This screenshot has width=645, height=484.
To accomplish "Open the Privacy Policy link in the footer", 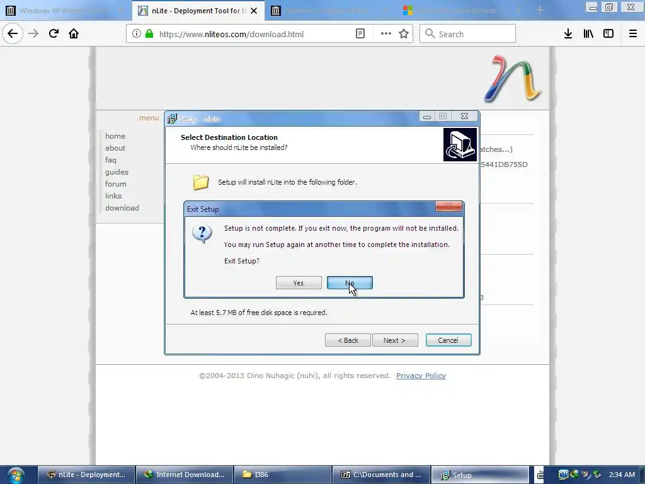I will coord(421,376).
